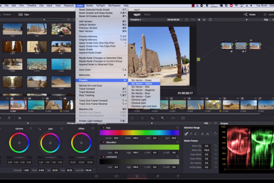Click the Hue Center value field
Screen dimensions: 274x183
tap(116, 138)
